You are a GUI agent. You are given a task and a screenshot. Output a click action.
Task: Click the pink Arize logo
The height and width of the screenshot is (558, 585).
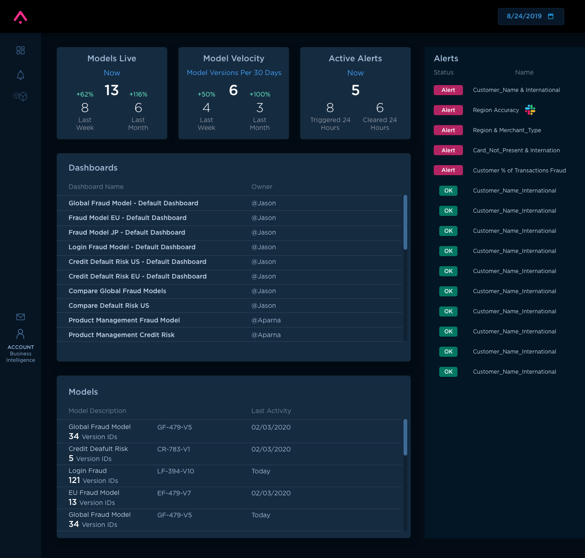click(x=21, y=17)
